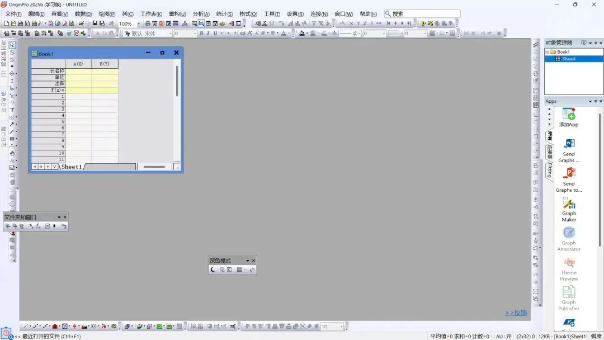This screenshot has width=604, height=340.
Task: Expand the Apps panel options arrow
Action: (x=590, y=101)
